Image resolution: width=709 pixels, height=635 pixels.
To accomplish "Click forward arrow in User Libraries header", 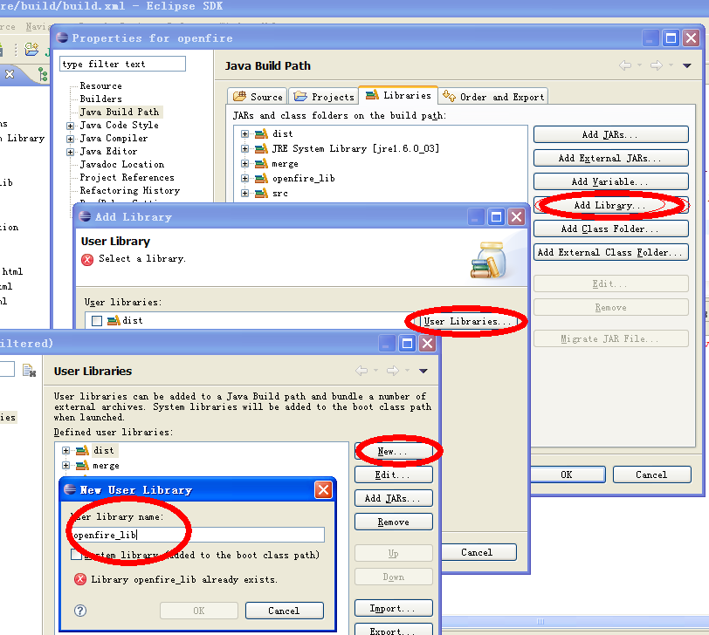I will (x=393, y=371).
